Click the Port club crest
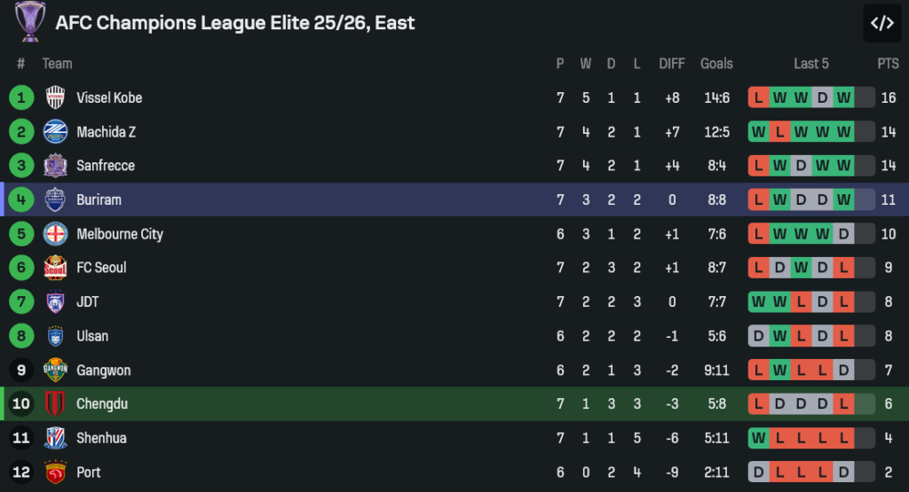 click(56, 472)
